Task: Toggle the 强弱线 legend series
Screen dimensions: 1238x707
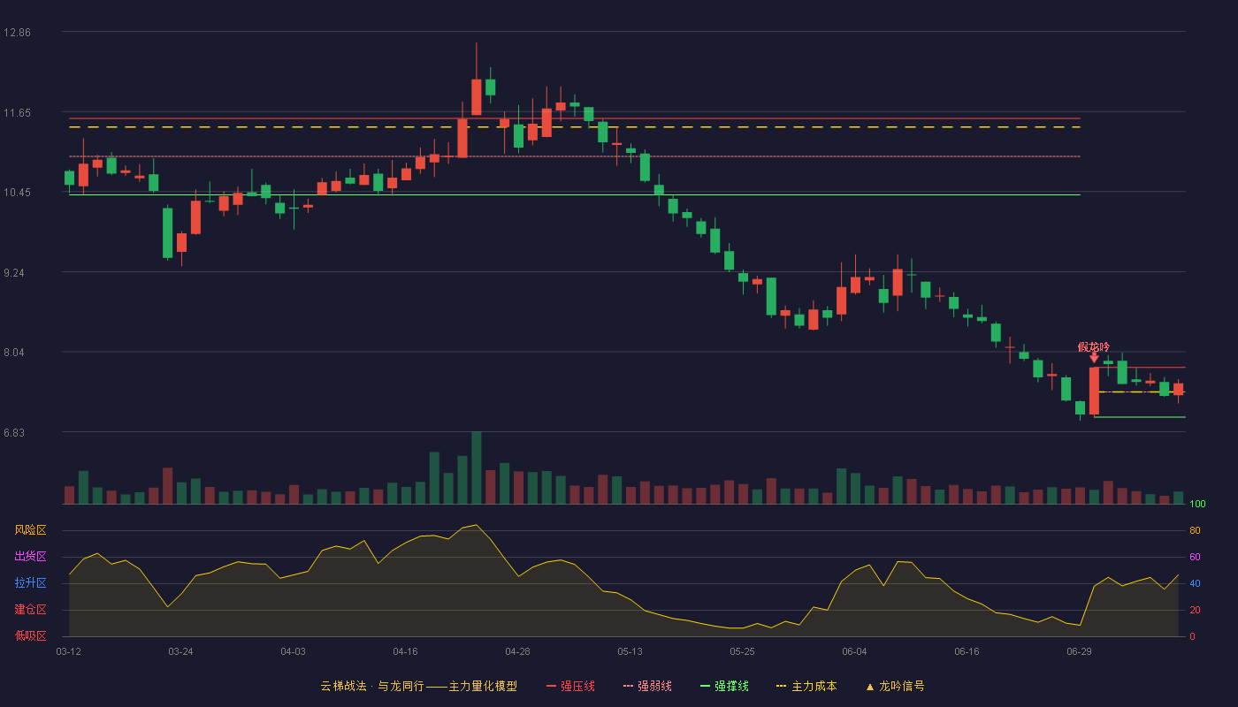Action: (x=647, y=686)
